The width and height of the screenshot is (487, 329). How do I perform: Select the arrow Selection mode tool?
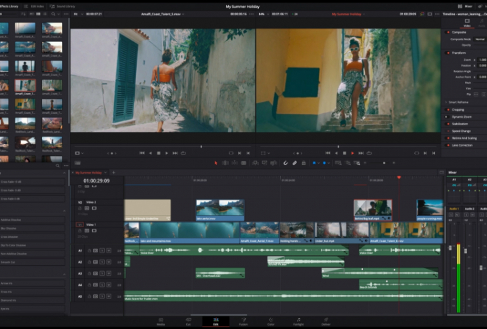point(215,163)
